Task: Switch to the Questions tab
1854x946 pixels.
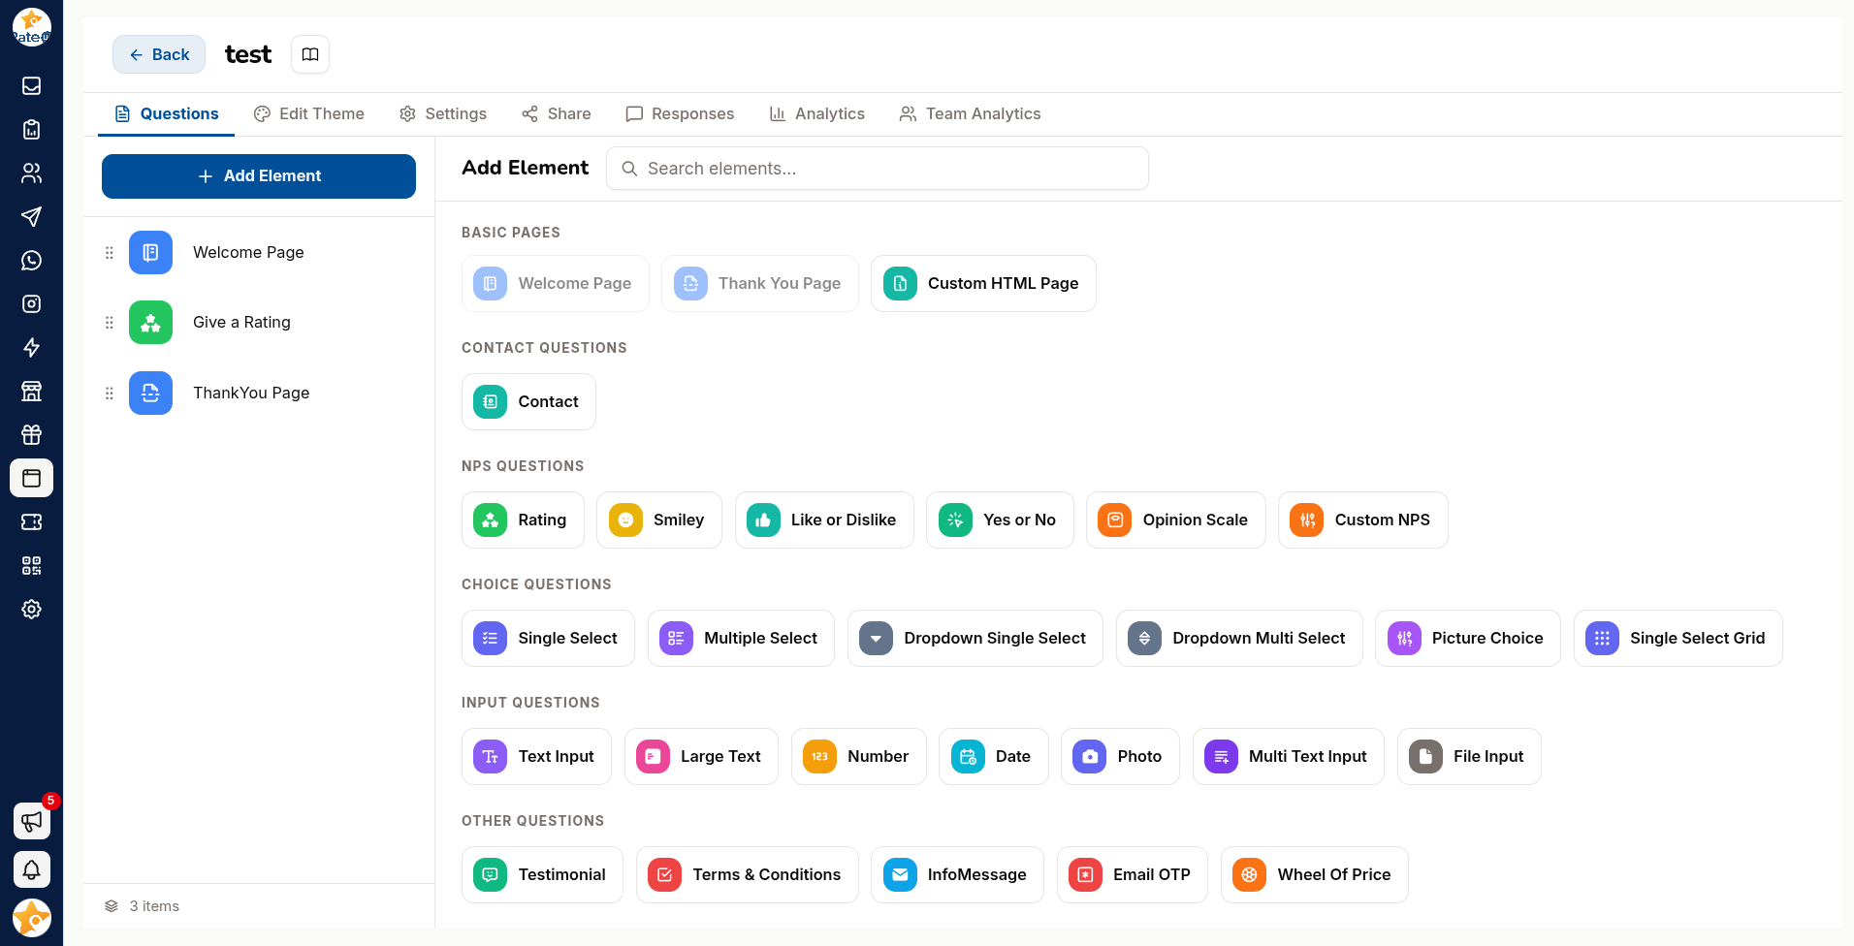Action: click(167, 114)
